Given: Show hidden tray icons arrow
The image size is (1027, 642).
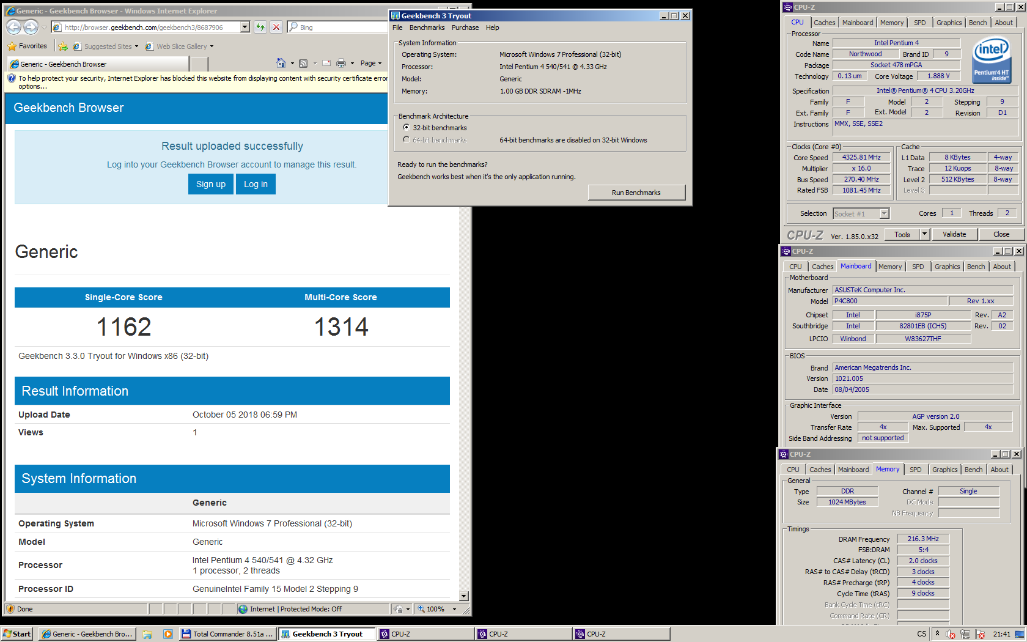Looking at the screenshot, I should coord(937,633).
